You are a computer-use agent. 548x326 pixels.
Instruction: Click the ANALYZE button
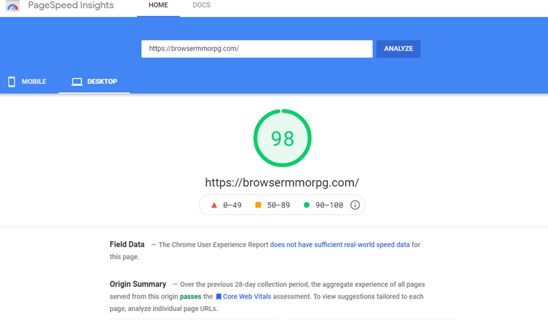click(x=399, y=49)
